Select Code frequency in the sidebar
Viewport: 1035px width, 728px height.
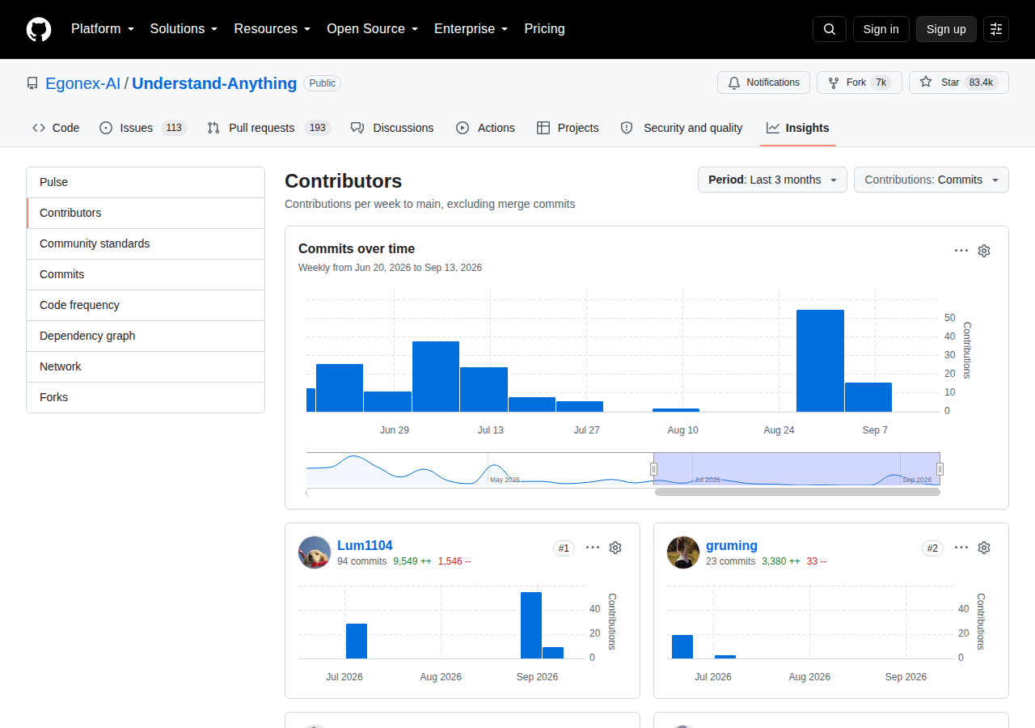[146, 305]
